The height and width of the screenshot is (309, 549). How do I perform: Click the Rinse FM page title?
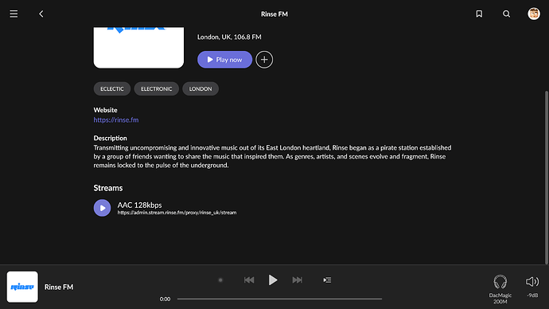point(274,14)
